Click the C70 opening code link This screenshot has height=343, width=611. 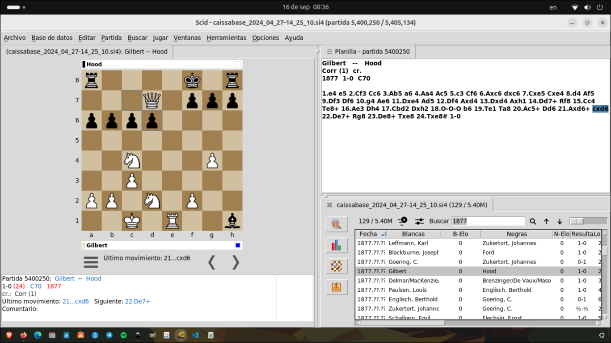click(36, 286)
